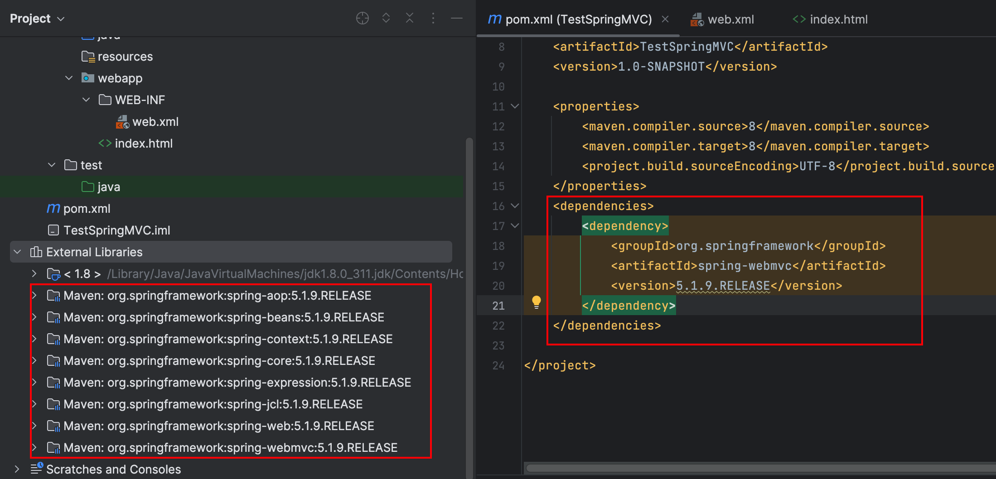996x479 pixels.
Task: Select Maven spring-aop:5.1.9.RELEASE library
Action: click(217, 296)
